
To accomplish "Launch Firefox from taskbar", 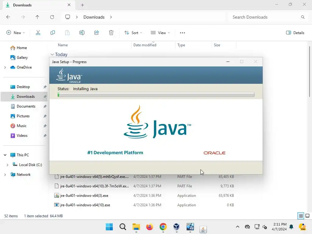I will (x=150, y=227).
